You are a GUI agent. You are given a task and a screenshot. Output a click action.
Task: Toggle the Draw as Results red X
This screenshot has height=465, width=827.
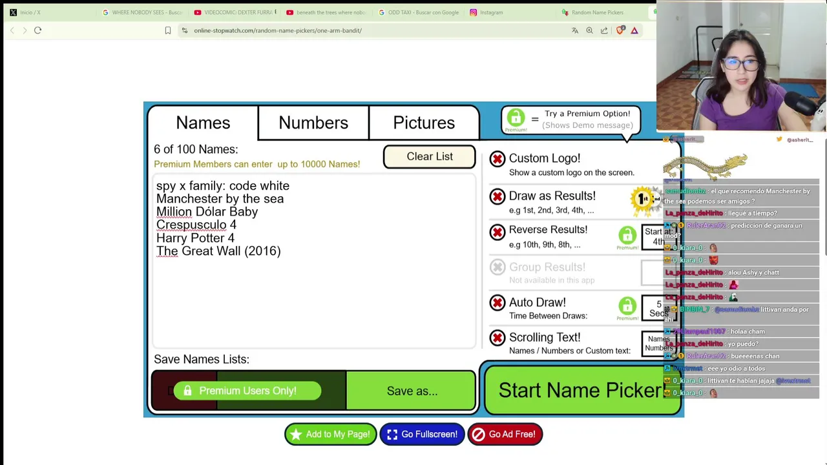coord(497,196)
